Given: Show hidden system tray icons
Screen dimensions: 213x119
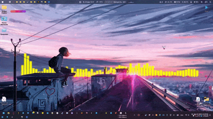Looking at the screenshot, I should click(135, 115).
